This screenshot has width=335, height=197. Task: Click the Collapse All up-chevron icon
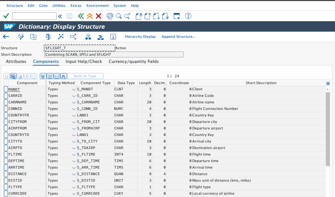click(63, 76)
